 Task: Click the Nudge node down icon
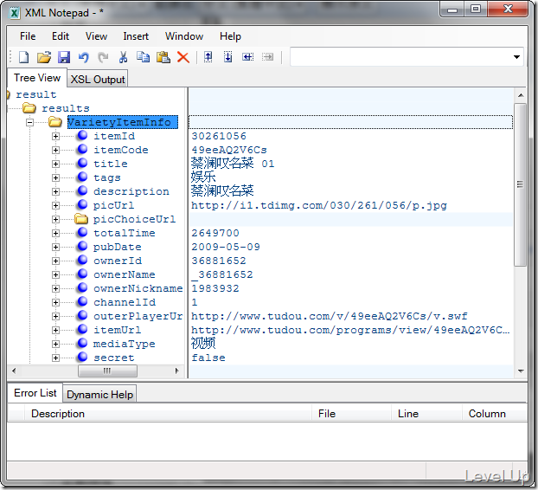[227, 57]
